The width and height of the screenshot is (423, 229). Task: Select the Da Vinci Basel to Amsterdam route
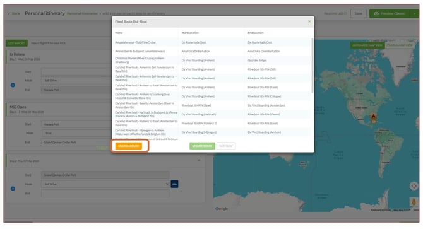[x=211, y=105]
